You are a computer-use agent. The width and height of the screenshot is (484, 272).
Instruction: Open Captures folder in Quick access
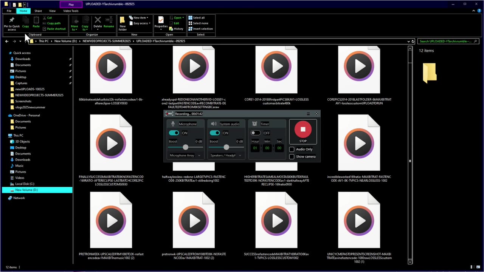tap(21, 83)
